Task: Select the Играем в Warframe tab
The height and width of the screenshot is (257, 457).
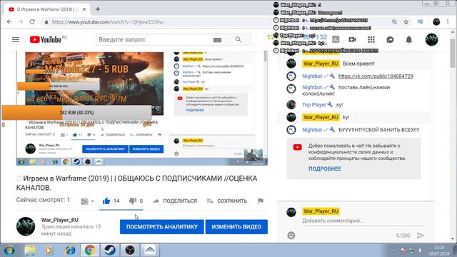Action: (x=46, y=9)
